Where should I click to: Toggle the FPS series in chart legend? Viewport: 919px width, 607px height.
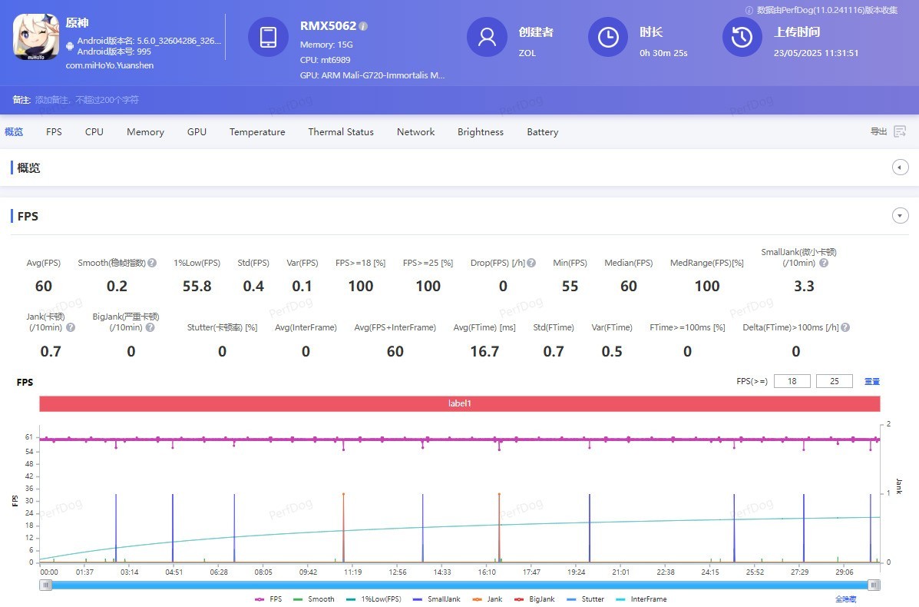[269, 599]
